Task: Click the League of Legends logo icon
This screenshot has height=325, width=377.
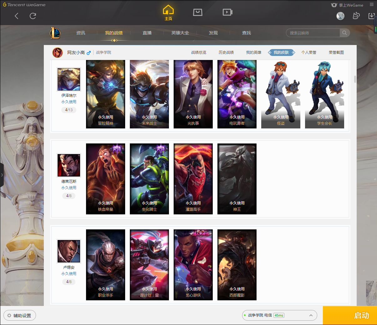Action: (55, 33)
